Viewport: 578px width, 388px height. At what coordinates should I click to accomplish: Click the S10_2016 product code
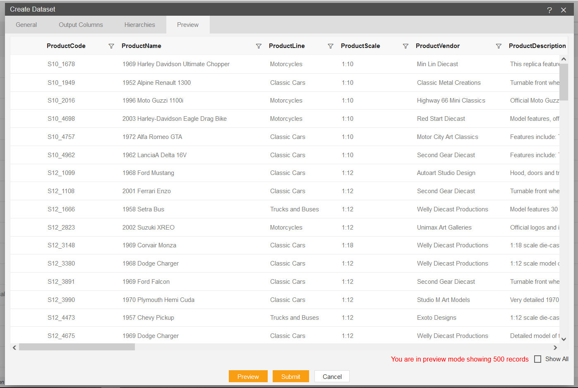click(x=61, y=101)
